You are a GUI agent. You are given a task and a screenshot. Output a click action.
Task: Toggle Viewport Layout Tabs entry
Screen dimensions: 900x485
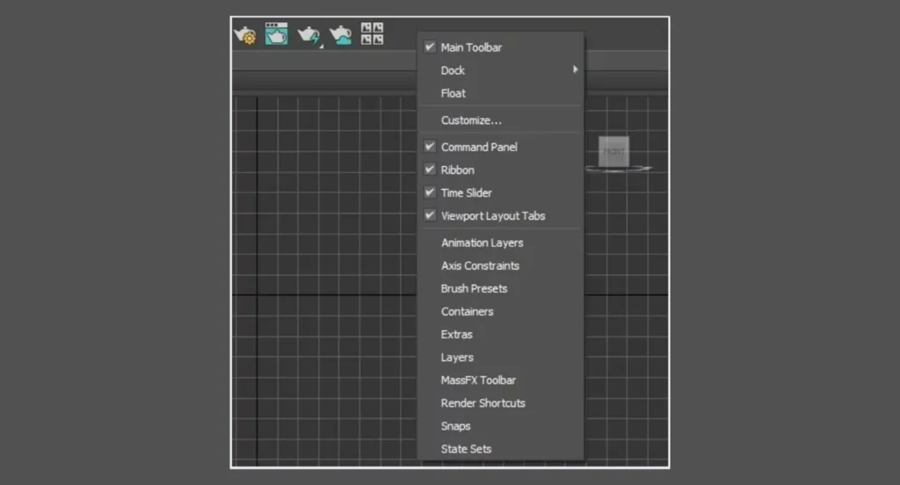[500, 216]
